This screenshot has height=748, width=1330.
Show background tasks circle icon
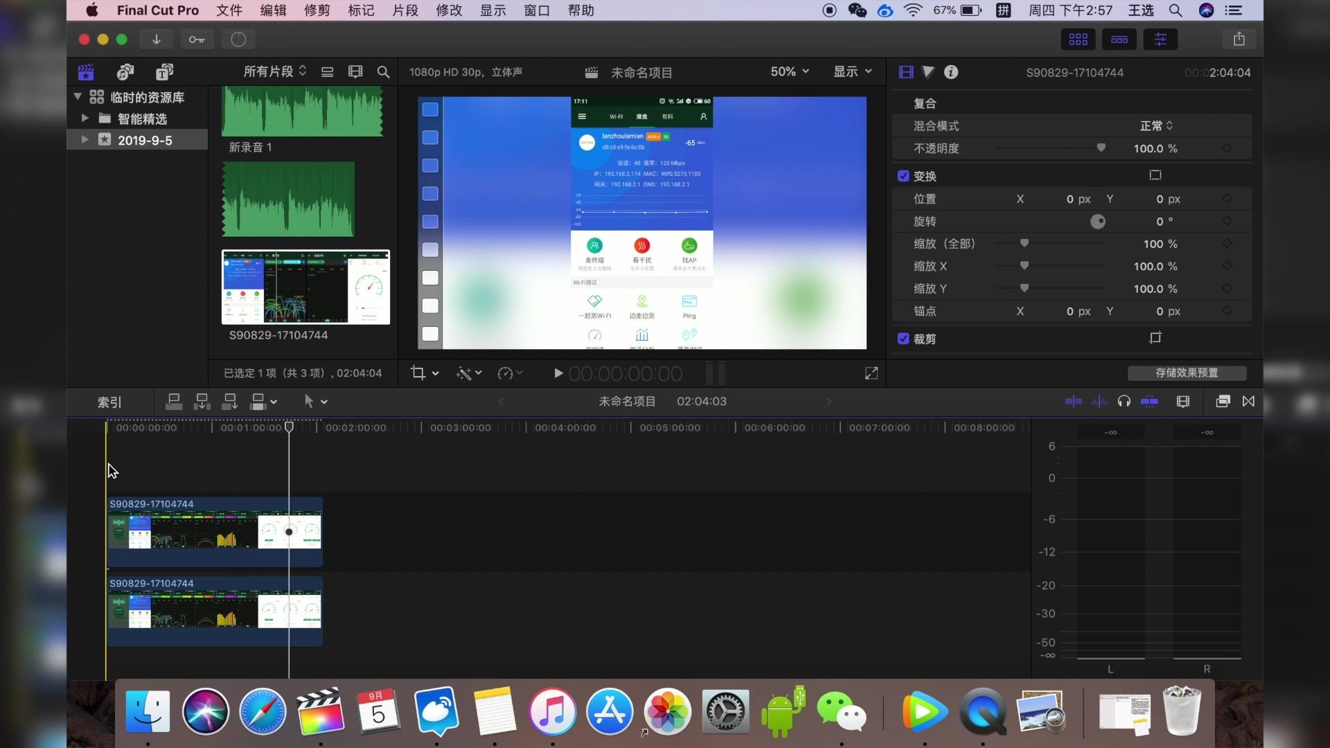click(238, 39)
